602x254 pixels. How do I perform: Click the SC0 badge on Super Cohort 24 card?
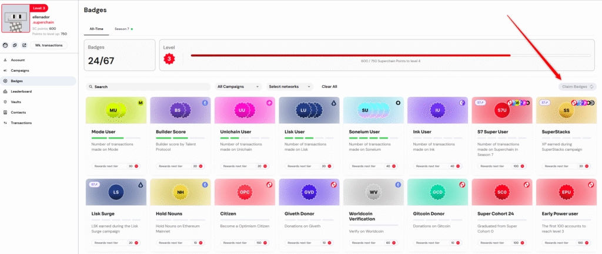coord(502,192)
